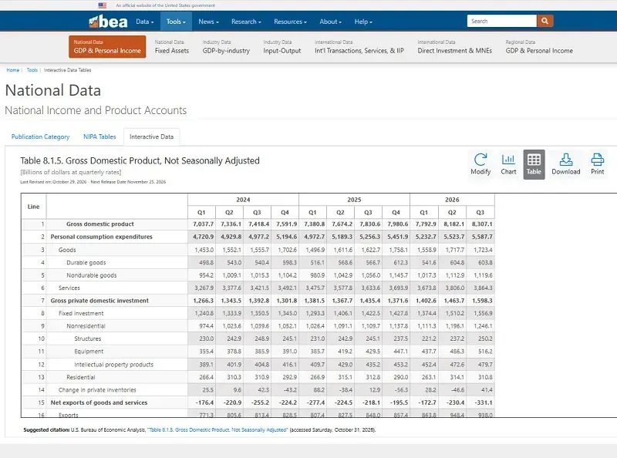The width and height of the screenshot is (617, 458).
Task: Click the Print icon
Action: click(x=597, y=160)
